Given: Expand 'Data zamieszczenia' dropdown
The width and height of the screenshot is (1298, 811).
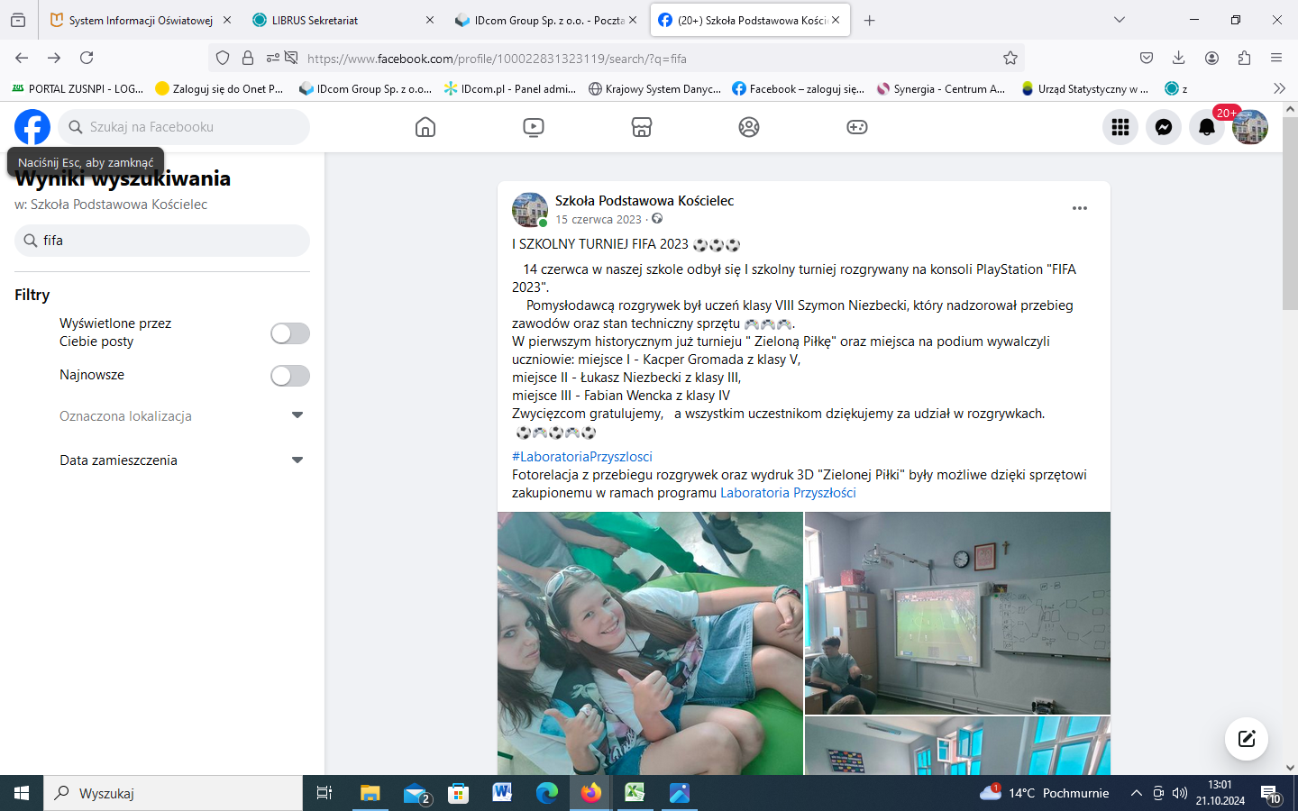Looking at the screenshot, I should point(297,460).
